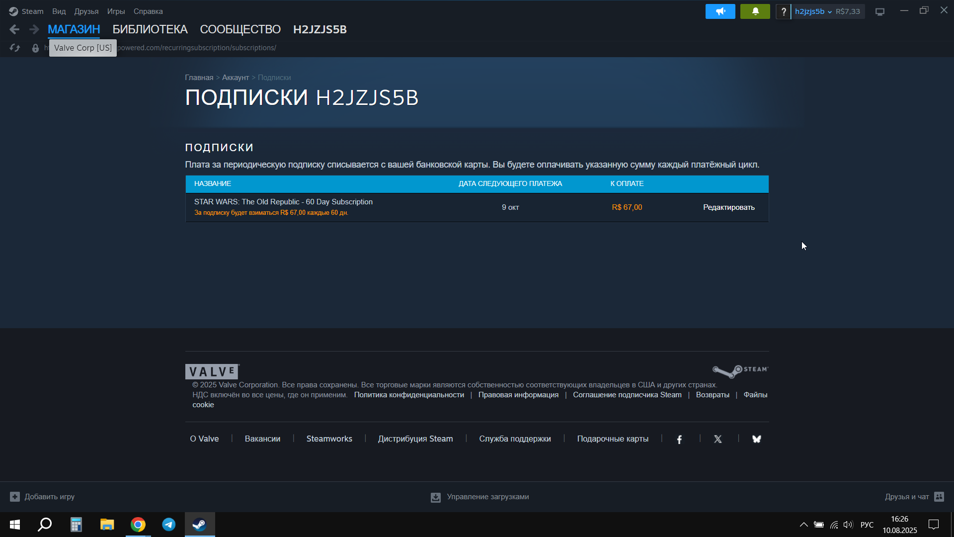Open Windows search magnifier
The width and height of the screenshot is (954, 537).
[x=45, y=525]
